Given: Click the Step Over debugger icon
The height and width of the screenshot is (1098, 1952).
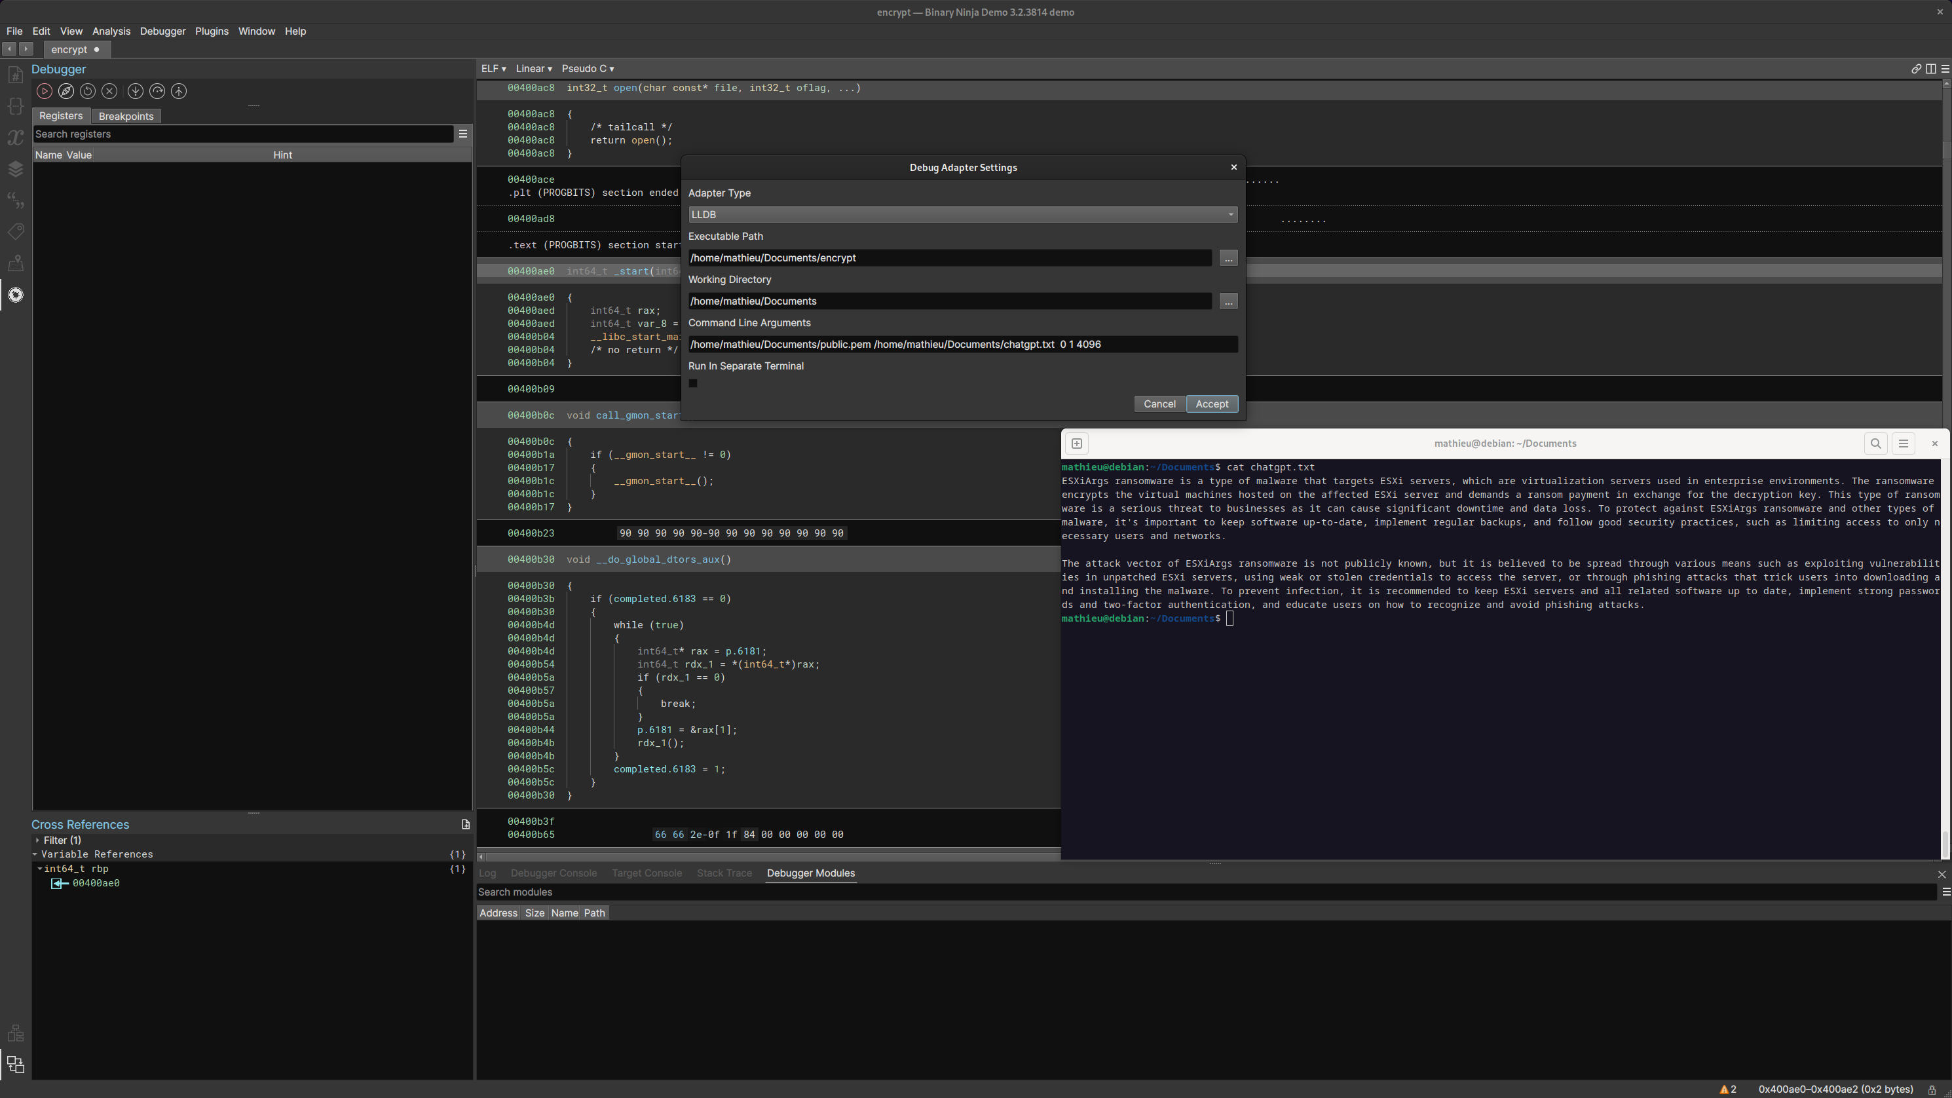Looking at the screenshot, I should pyautogui.click(x=157, y=91).
